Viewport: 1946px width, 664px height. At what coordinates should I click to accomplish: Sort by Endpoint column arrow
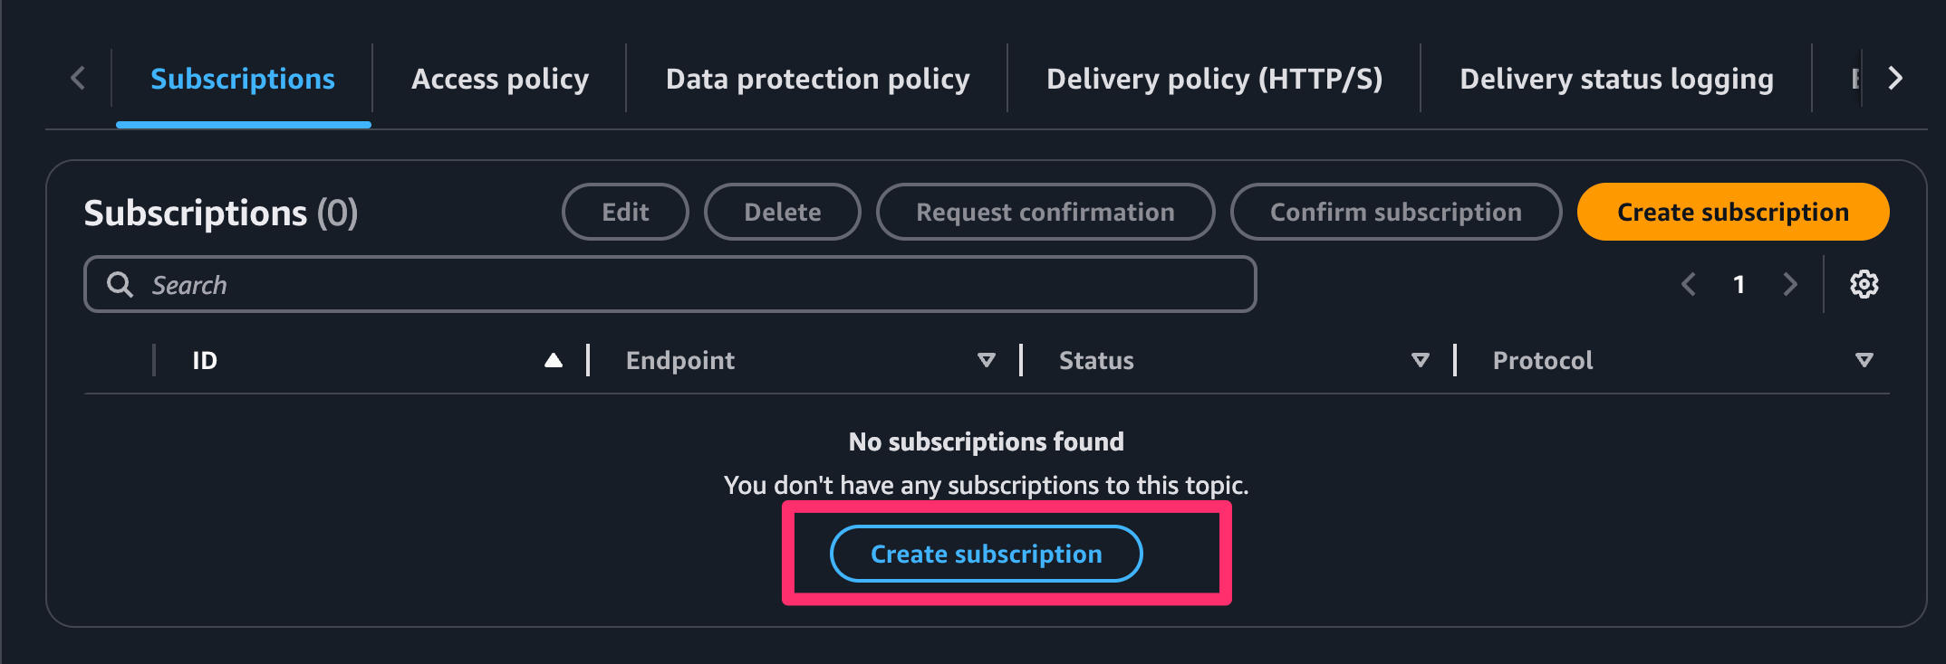coord(987,360)
